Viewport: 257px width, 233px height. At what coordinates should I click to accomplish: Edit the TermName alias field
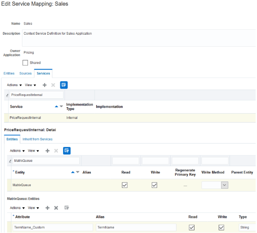pyautogui.click(x=136, y=228)
